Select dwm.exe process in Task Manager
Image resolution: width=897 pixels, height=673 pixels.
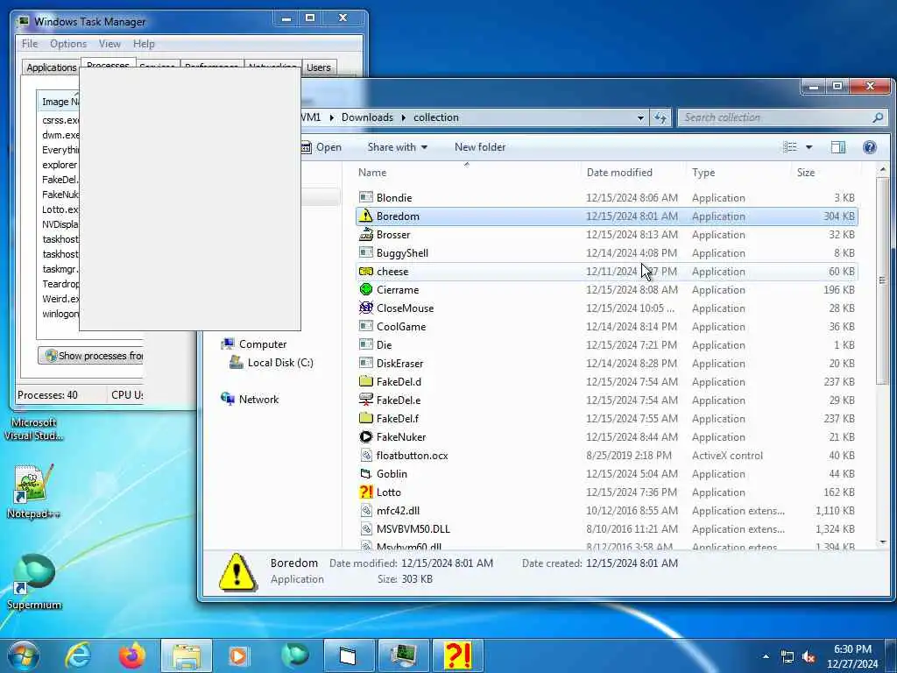click(x=60, y=135)
